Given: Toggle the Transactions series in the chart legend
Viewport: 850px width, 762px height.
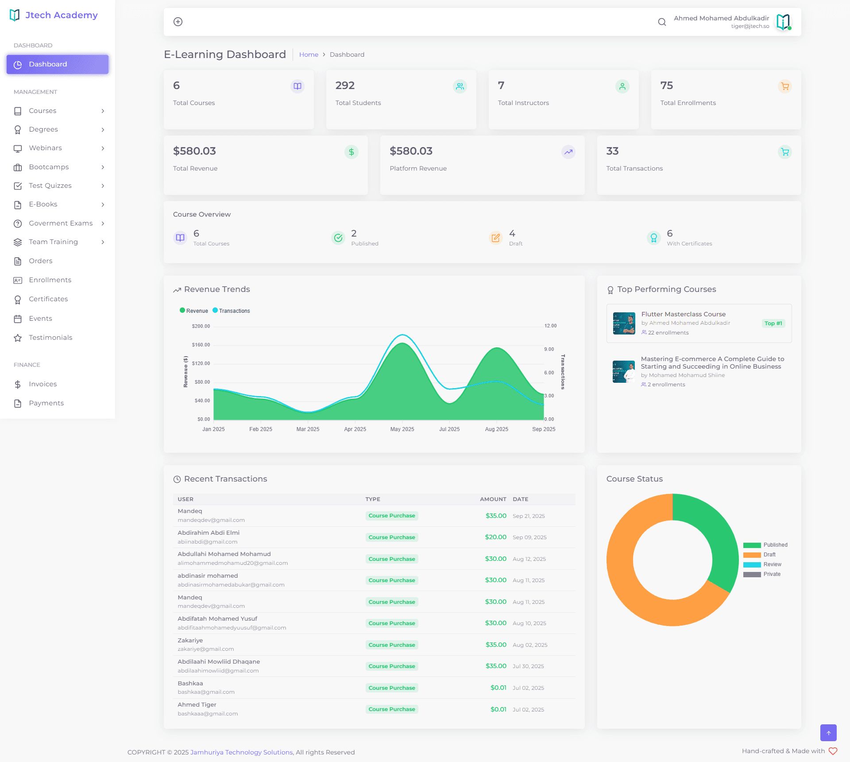Looking at the screenshot, I should pos(231,311).
